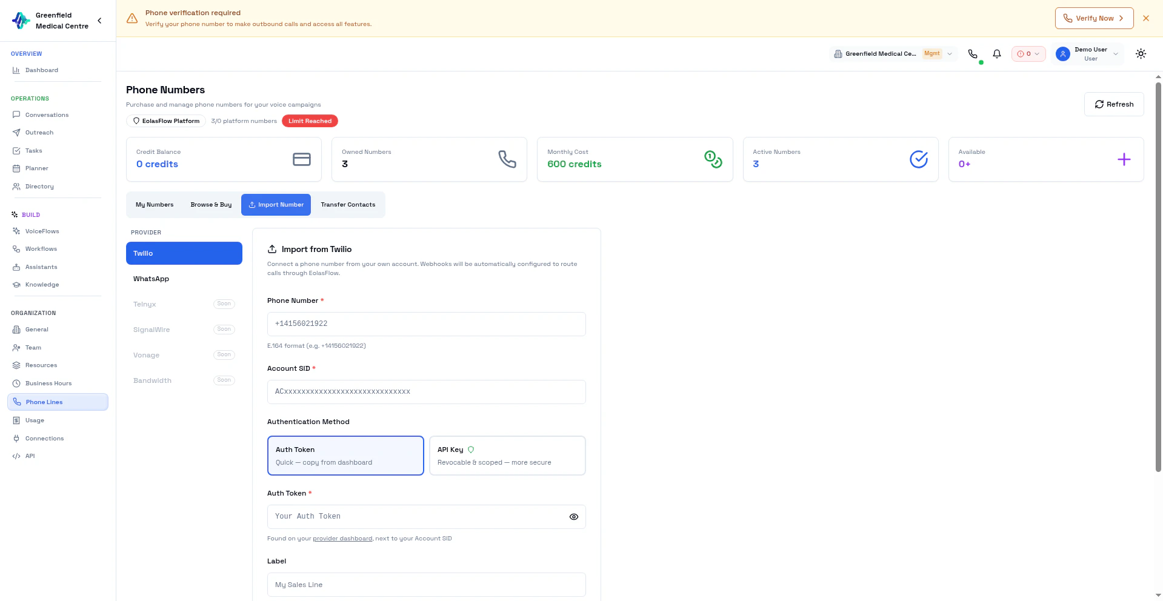Select WhatsApp provider
The height and width of the screenshot is (601, 1163).
[184, 279]
